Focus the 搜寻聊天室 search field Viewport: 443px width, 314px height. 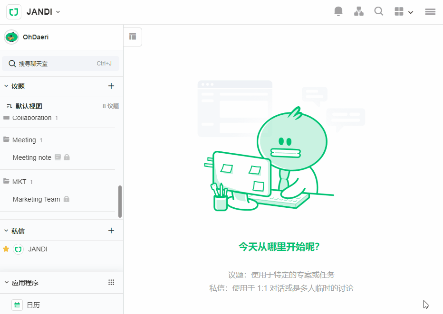[x=60, y=64]
